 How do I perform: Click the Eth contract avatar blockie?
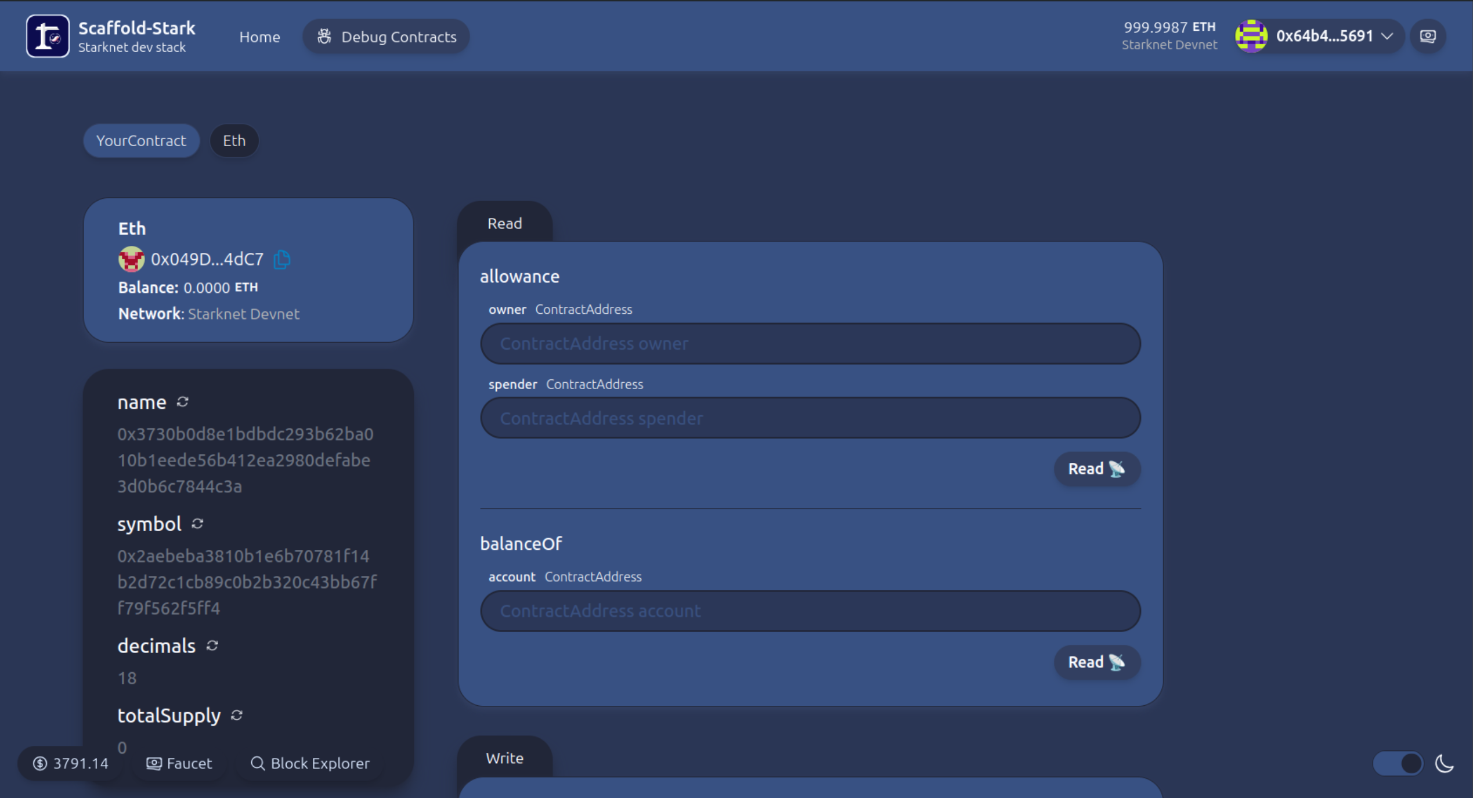[131, 259]
